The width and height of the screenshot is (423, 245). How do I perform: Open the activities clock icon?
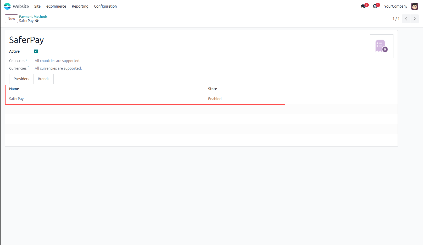375,6
